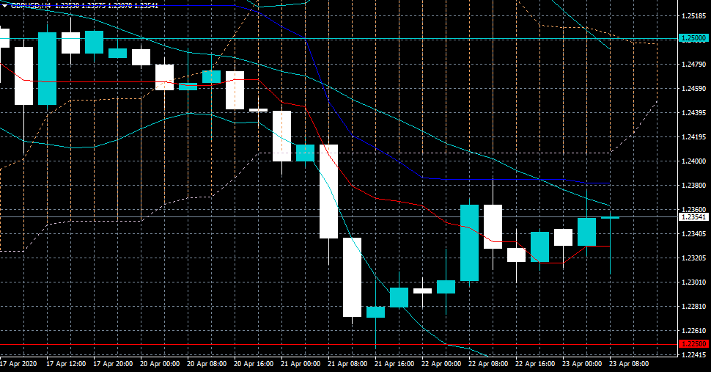Image resolution: width=711 pixels, height=372 pixels.
Task: Click the GBPUSD,H4 chart title text
Action: 30,5
